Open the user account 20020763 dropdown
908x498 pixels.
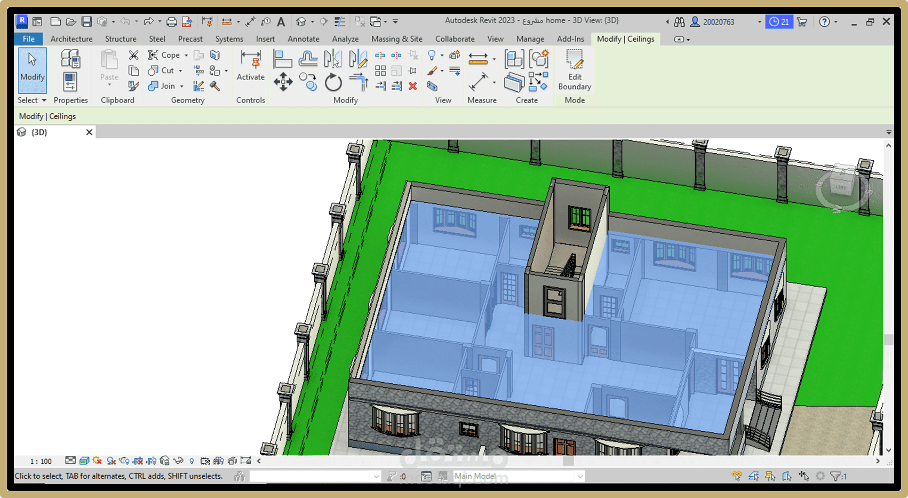760,22
